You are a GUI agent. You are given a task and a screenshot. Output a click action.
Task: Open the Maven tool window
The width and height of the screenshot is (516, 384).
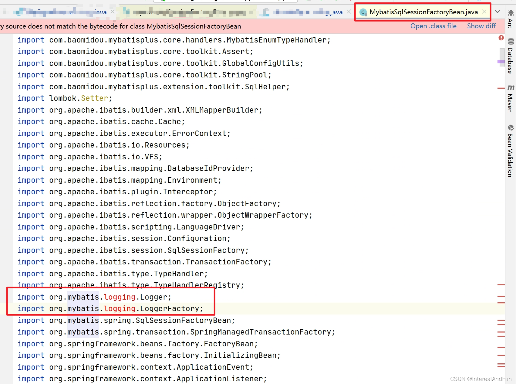[511, 99]
